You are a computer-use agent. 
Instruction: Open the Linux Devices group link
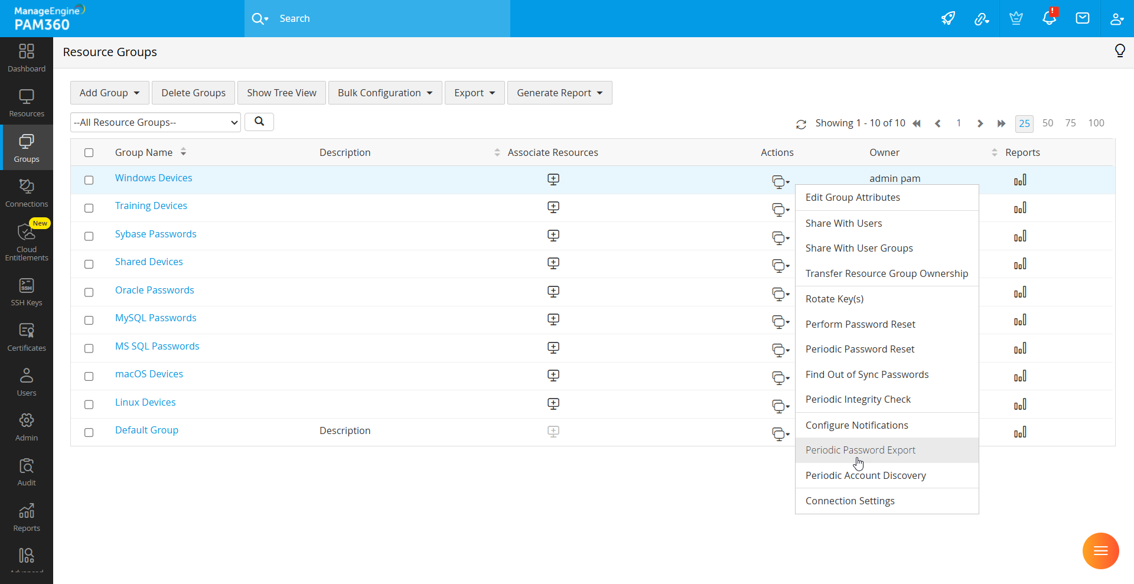click(145, 402)
